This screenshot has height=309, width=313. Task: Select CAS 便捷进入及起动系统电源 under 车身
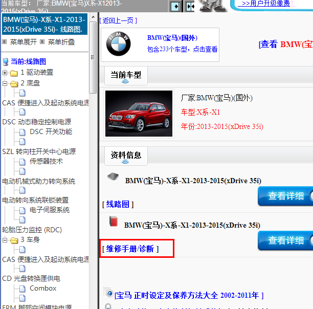click(x=46, y=259)
